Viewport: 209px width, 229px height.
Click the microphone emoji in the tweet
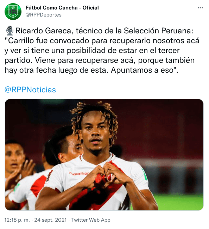tap(10, 31)
